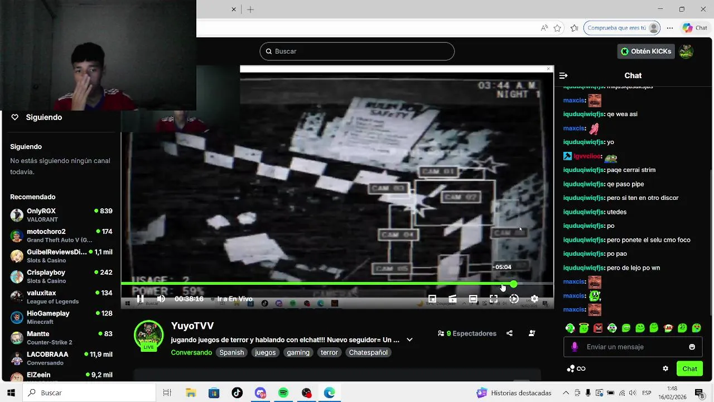Insert the green halo angel emote
This screenshot has width=714, height=402.
584,328
